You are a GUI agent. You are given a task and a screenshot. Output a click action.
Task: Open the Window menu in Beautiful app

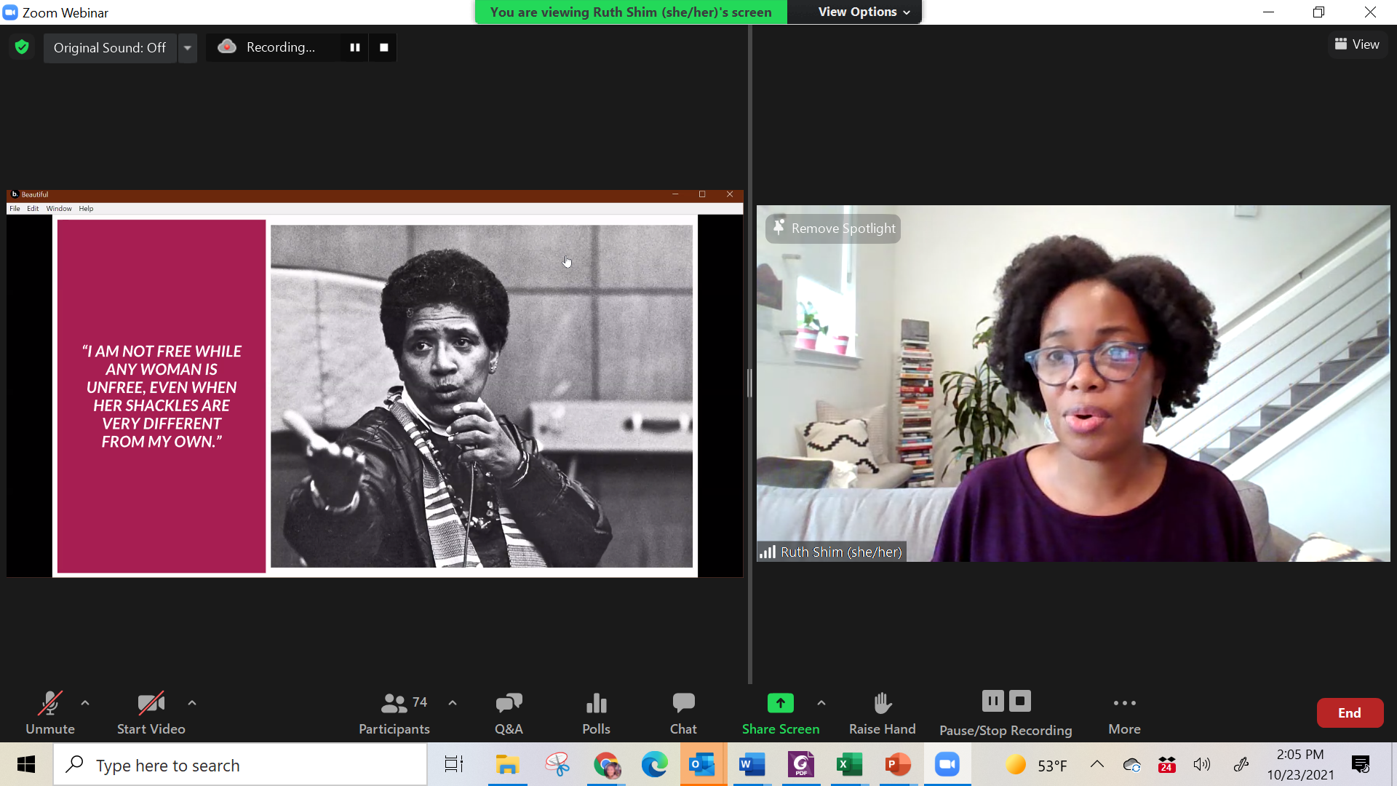tap(59, 209)
